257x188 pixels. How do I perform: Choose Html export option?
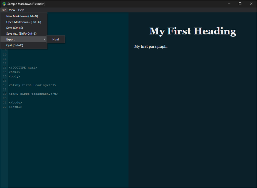tap(56, 40)
